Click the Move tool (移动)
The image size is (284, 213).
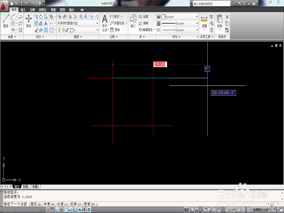point(28,21)
